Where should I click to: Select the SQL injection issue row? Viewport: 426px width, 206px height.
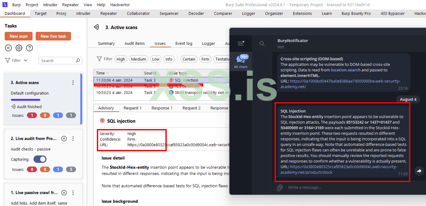(x=161, y=80)
